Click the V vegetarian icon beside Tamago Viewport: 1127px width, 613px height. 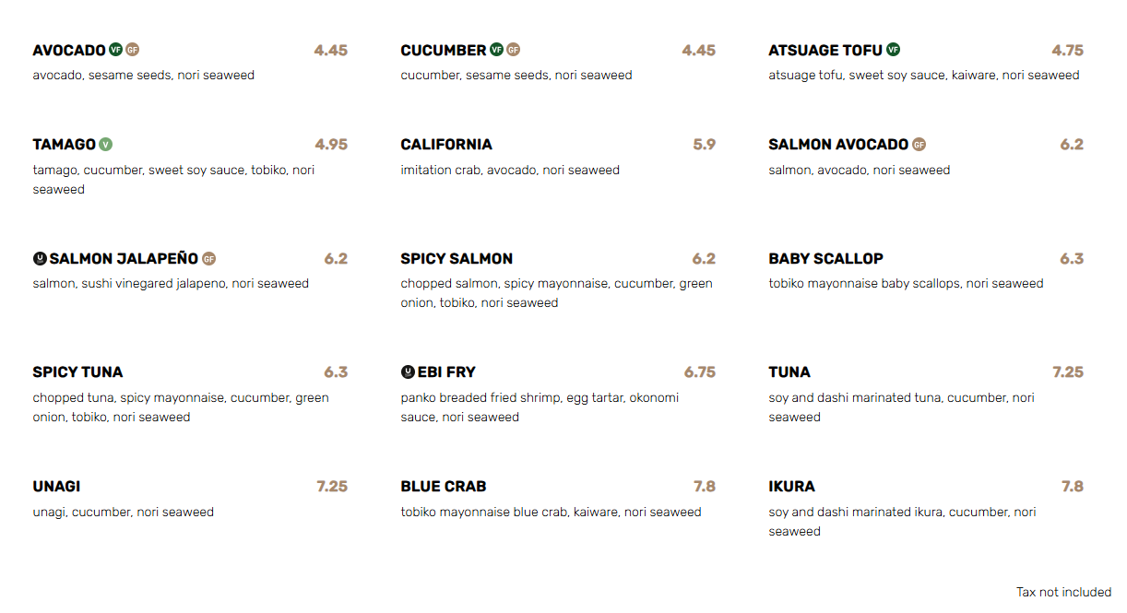(x=106, y=145)
